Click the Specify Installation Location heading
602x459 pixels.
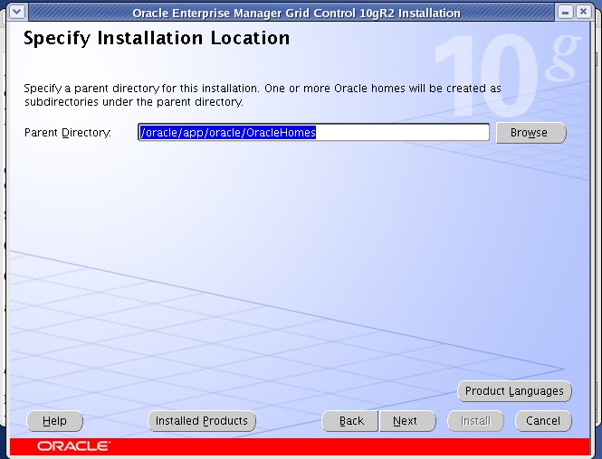coord(157,38)
